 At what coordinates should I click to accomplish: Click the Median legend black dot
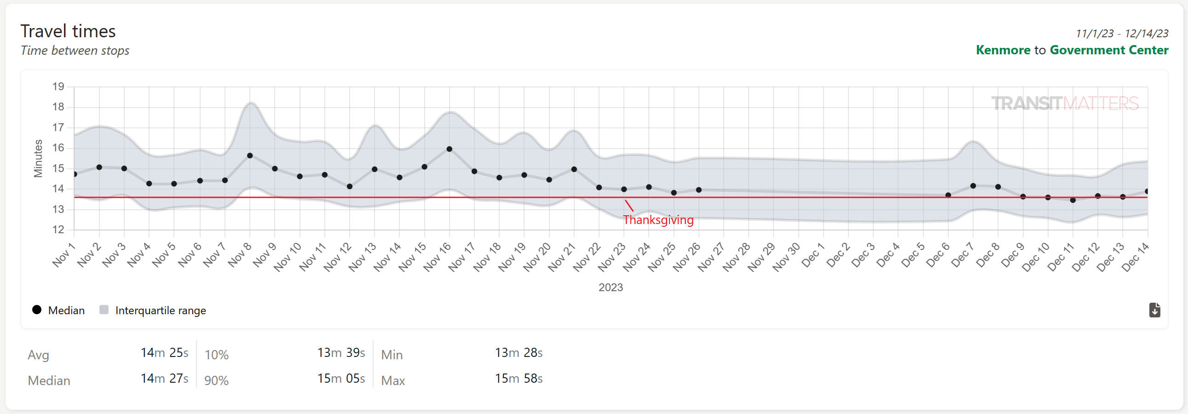point(37,310)
